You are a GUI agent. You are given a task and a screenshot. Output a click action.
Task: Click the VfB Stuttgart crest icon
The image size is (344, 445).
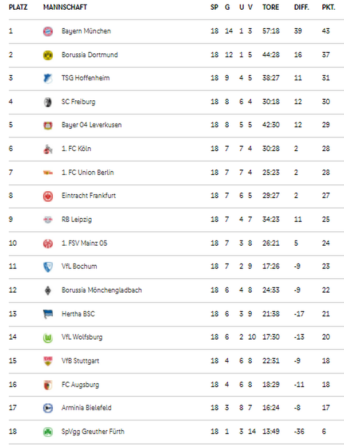(x=48, y=361)
